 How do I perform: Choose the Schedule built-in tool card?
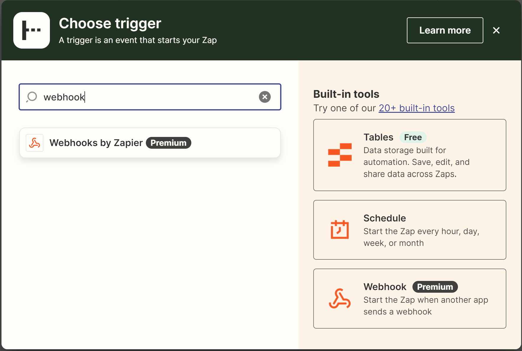point(410,230)
